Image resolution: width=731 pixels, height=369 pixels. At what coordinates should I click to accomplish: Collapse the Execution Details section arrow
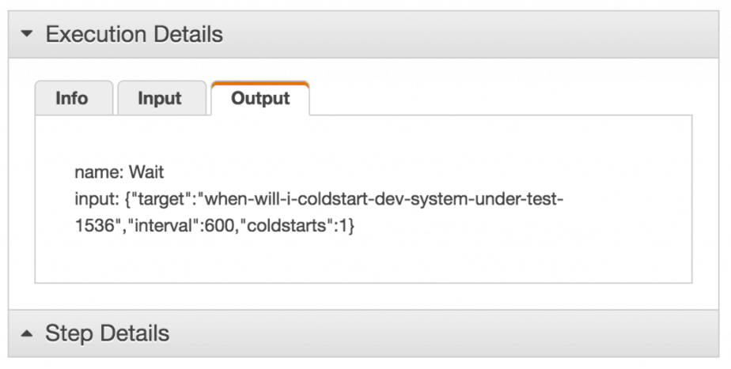point(28,35)
